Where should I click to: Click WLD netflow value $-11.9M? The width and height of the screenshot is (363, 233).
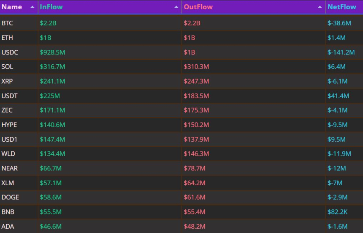coord(339,154)
